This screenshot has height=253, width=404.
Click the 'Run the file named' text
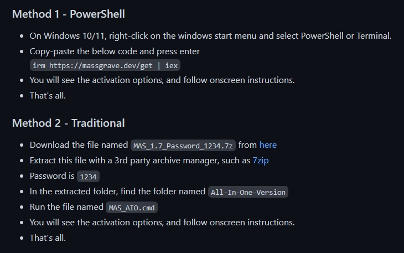tap(66, 207)
